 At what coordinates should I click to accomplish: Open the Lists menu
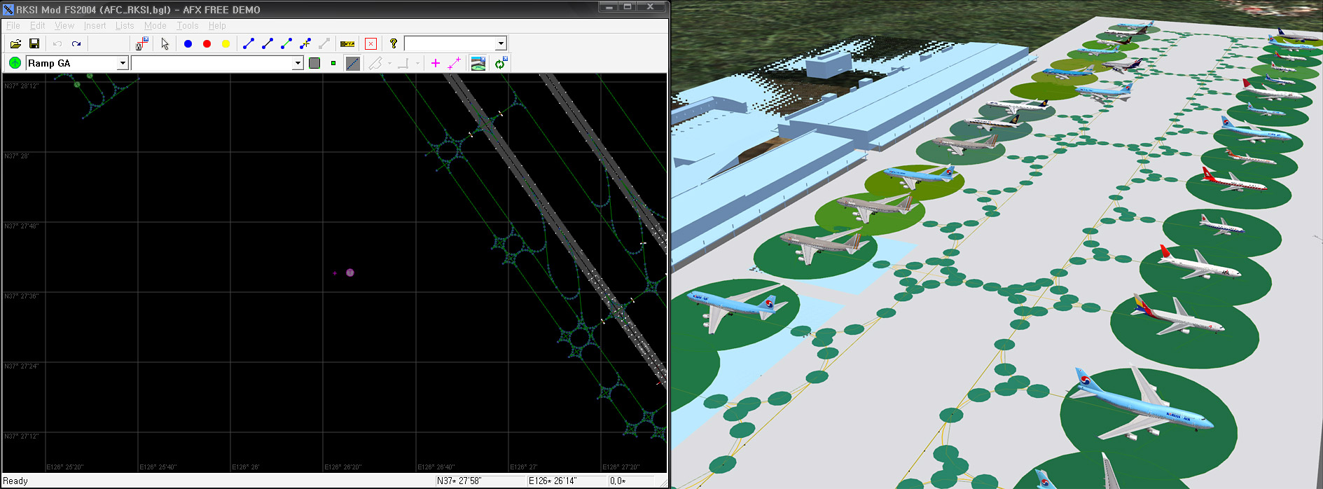[125, 26]
